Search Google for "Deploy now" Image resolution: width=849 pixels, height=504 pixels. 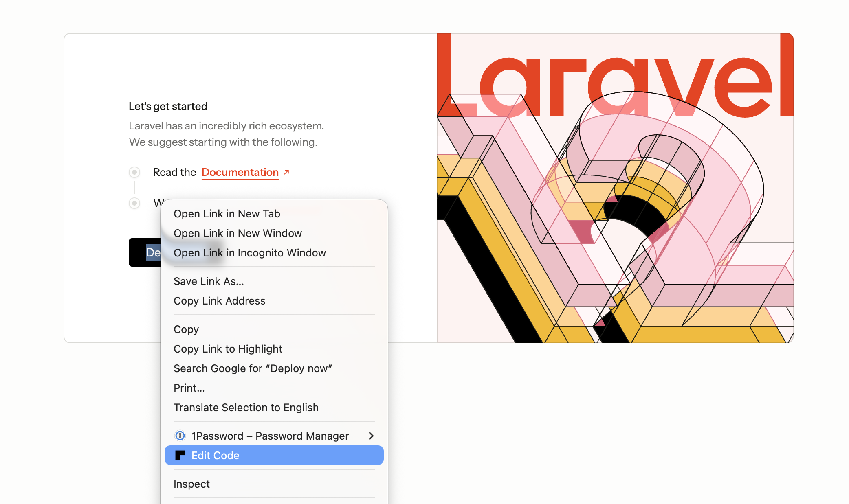[253, 368]
